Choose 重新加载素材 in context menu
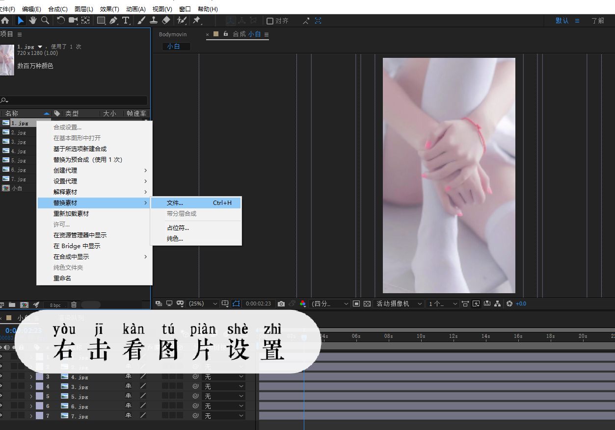Viewport: 615px width, 430px height. point(95,214)
